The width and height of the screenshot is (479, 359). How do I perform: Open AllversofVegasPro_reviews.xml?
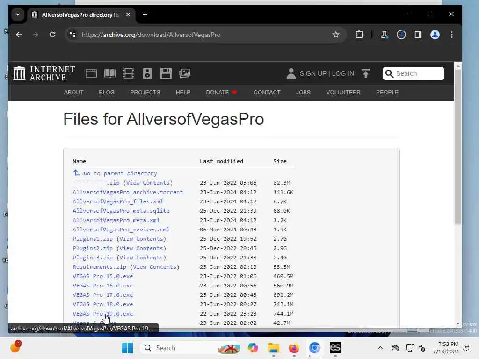(121, 230)
